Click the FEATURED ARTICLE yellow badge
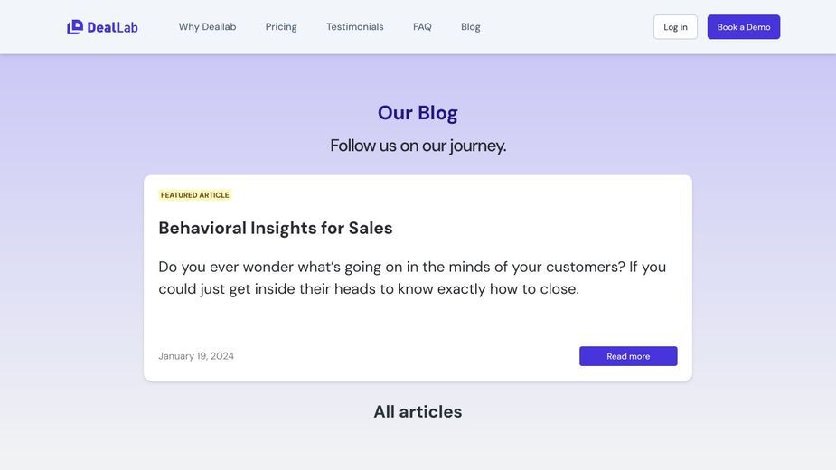This screenshot has height=470, width=836. [195, 195]
